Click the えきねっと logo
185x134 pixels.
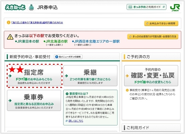(15, 7)
